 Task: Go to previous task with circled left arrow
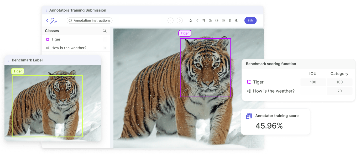[x=171, y=20]
